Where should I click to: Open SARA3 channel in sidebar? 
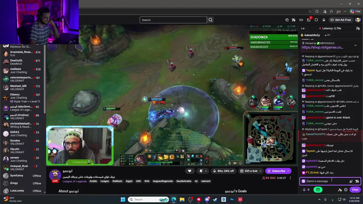point(23,133)
